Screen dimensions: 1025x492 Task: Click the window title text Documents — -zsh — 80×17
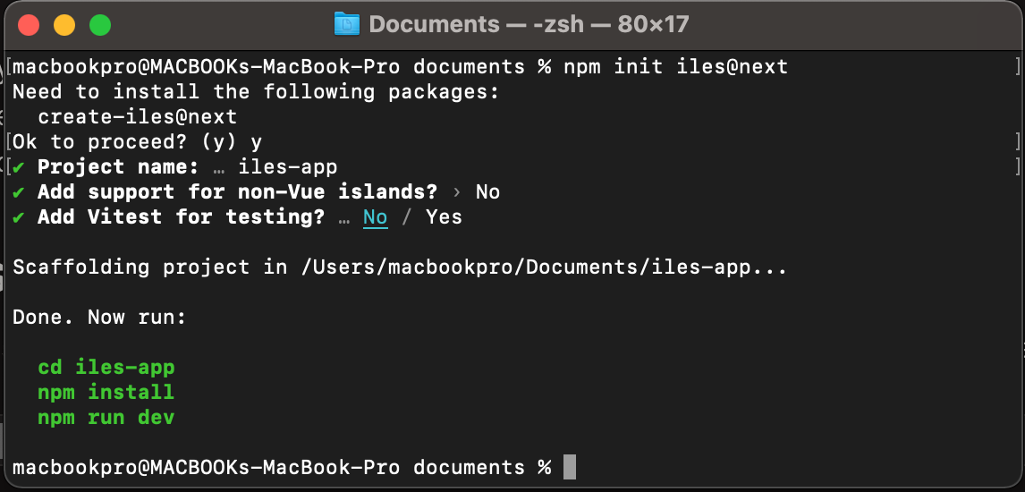[529, 25]
